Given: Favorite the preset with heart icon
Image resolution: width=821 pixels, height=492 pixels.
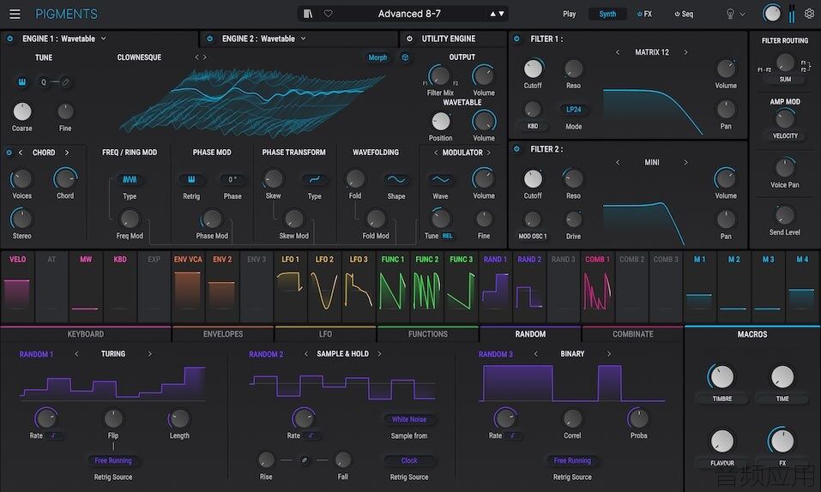Looking at the screenshot, I should (329, 14).
